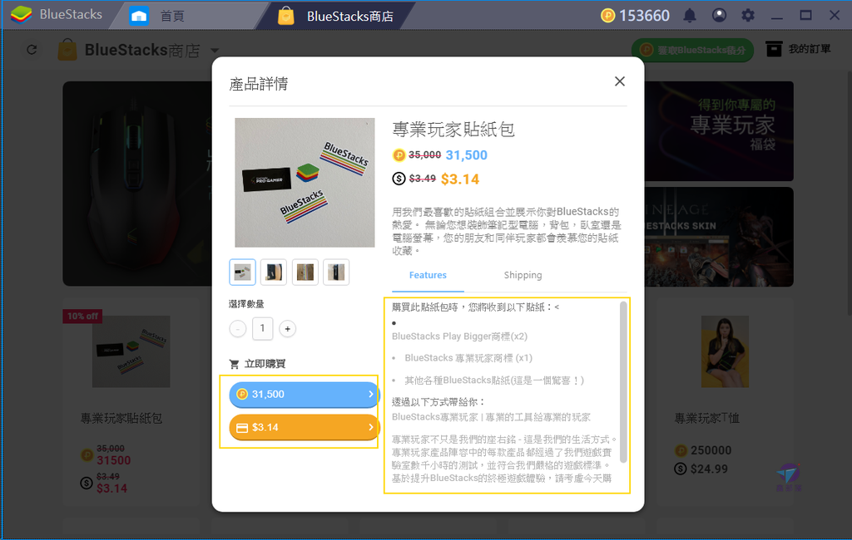Click the features description scrollbar
852x540 pixels.
[x=623, y=382]
